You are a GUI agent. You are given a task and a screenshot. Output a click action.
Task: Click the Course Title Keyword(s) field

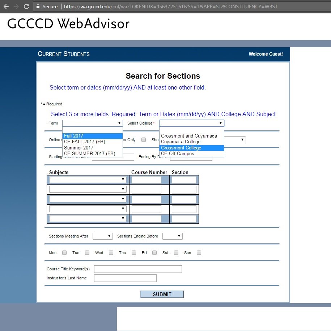[x=138, y=269]
